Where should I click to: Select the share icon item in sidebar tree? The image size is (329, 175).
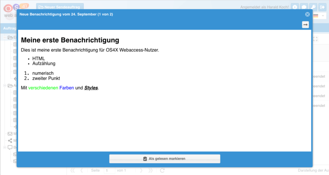click(10, 140)
